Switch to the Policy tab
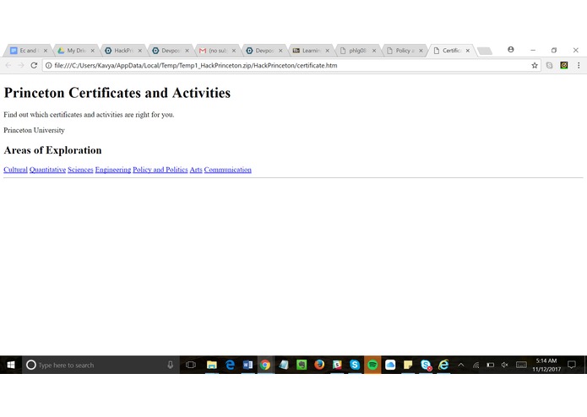The height and width of the screenshot is (417, 587). (404, 51)
